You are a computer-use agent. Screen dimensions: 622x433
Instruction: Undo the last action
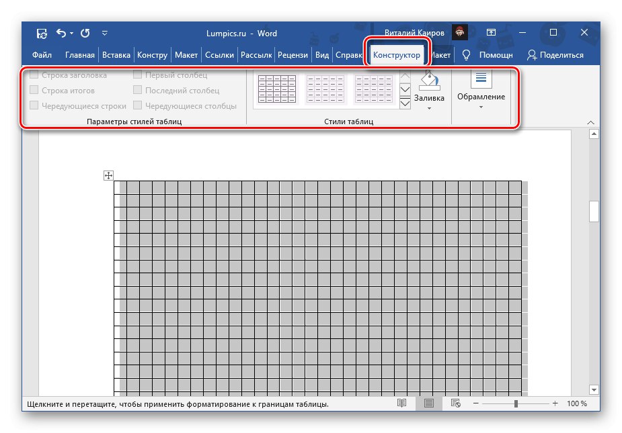point(61,33)
